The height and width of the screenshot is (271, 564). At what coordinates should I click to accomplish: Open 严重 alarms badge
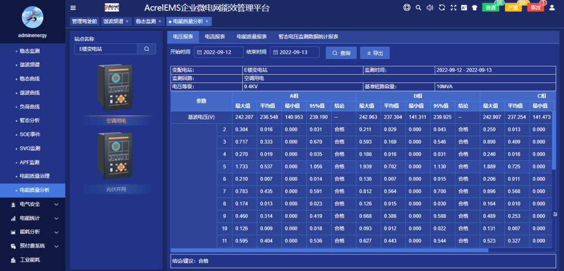coord(513,7)
